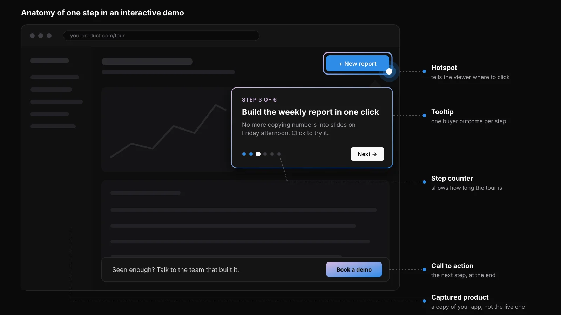The image size is (561, 315).
Task: Click Next in the step tooltip
Action: (x=367, y=154)
